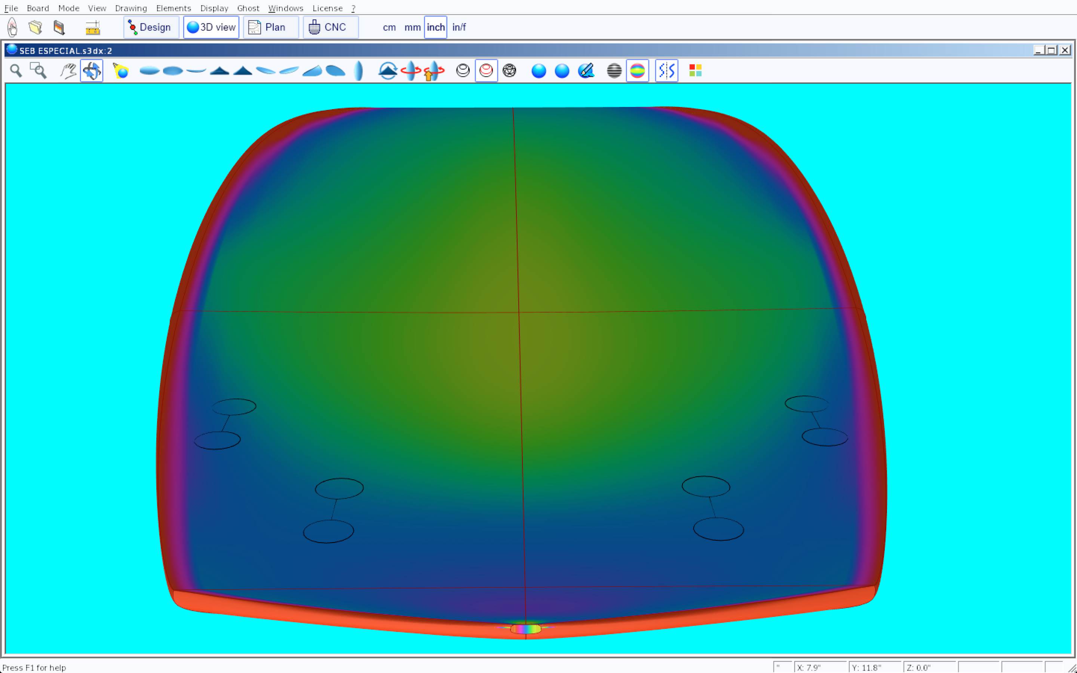1077x673 pixels.
Task: Show wireframe mesh sphere rendering
Action: tap(509, 71)
